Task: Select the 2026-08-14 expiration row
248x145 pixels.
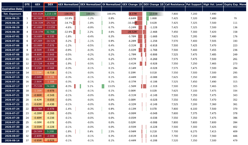Action: (x=12, y=140)
